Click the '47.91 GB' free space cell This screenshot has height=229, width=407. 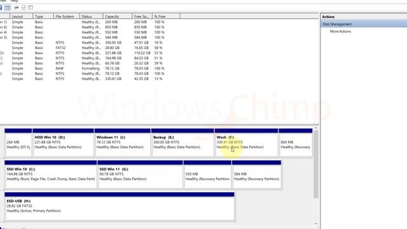[x=141, y=43]
